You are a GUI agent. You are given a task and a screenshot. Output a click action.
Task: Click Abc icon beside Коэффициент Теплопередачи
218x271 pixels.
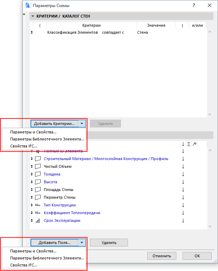click(x=38, y=213)
